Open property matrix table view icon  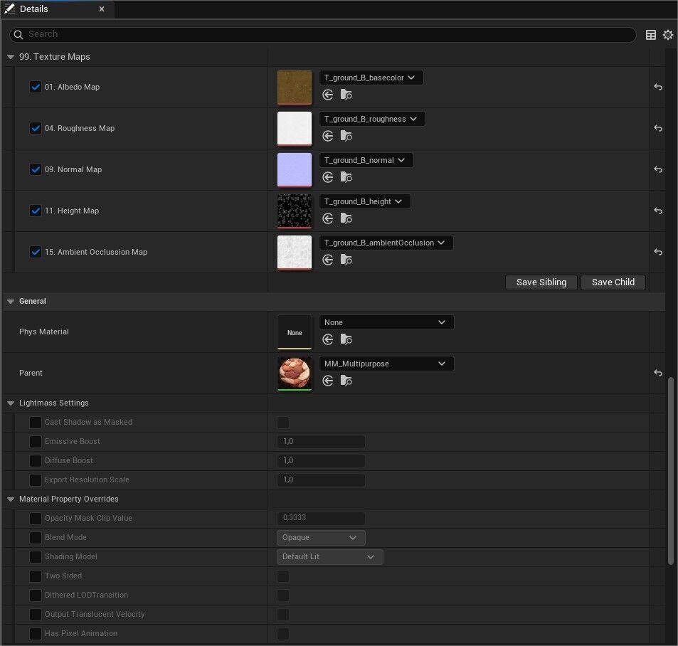click(x=651, y=35)
